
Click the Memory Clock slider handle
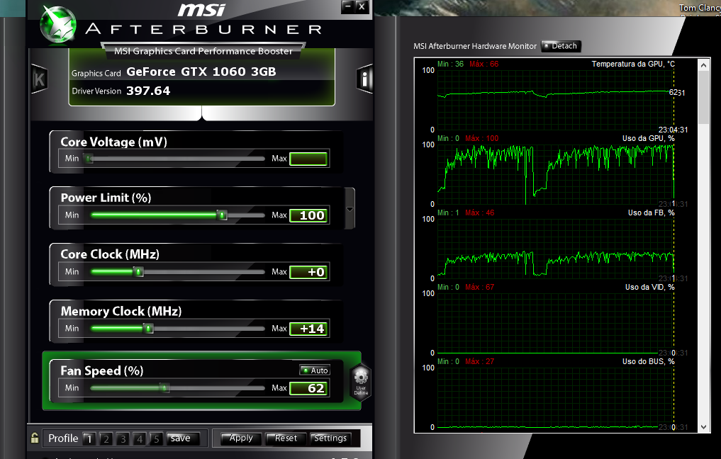tap(148, 329)
